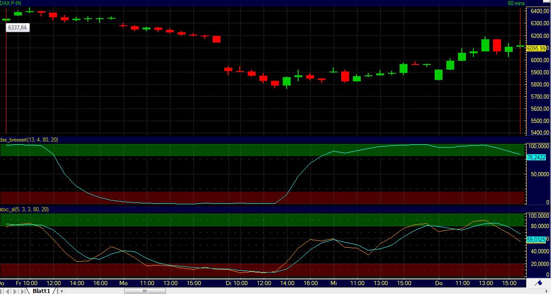
Task: Click the Fr 10:00 time axis label
Action: pyautogui.click(x=26, y=283)
